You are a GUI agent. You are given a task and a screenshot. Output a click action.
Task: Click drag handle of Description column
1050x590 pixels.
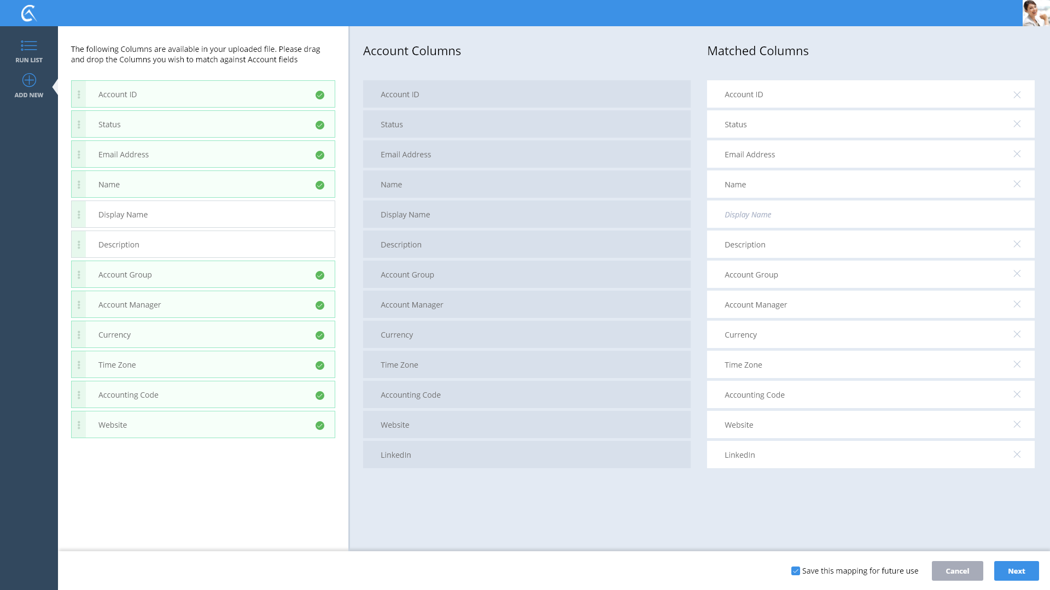(79, 245)
